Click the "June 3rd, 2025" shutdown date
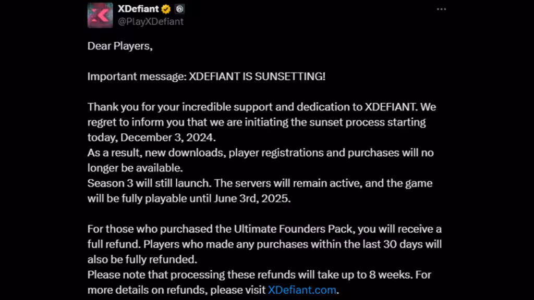 (x=256, y=198)
